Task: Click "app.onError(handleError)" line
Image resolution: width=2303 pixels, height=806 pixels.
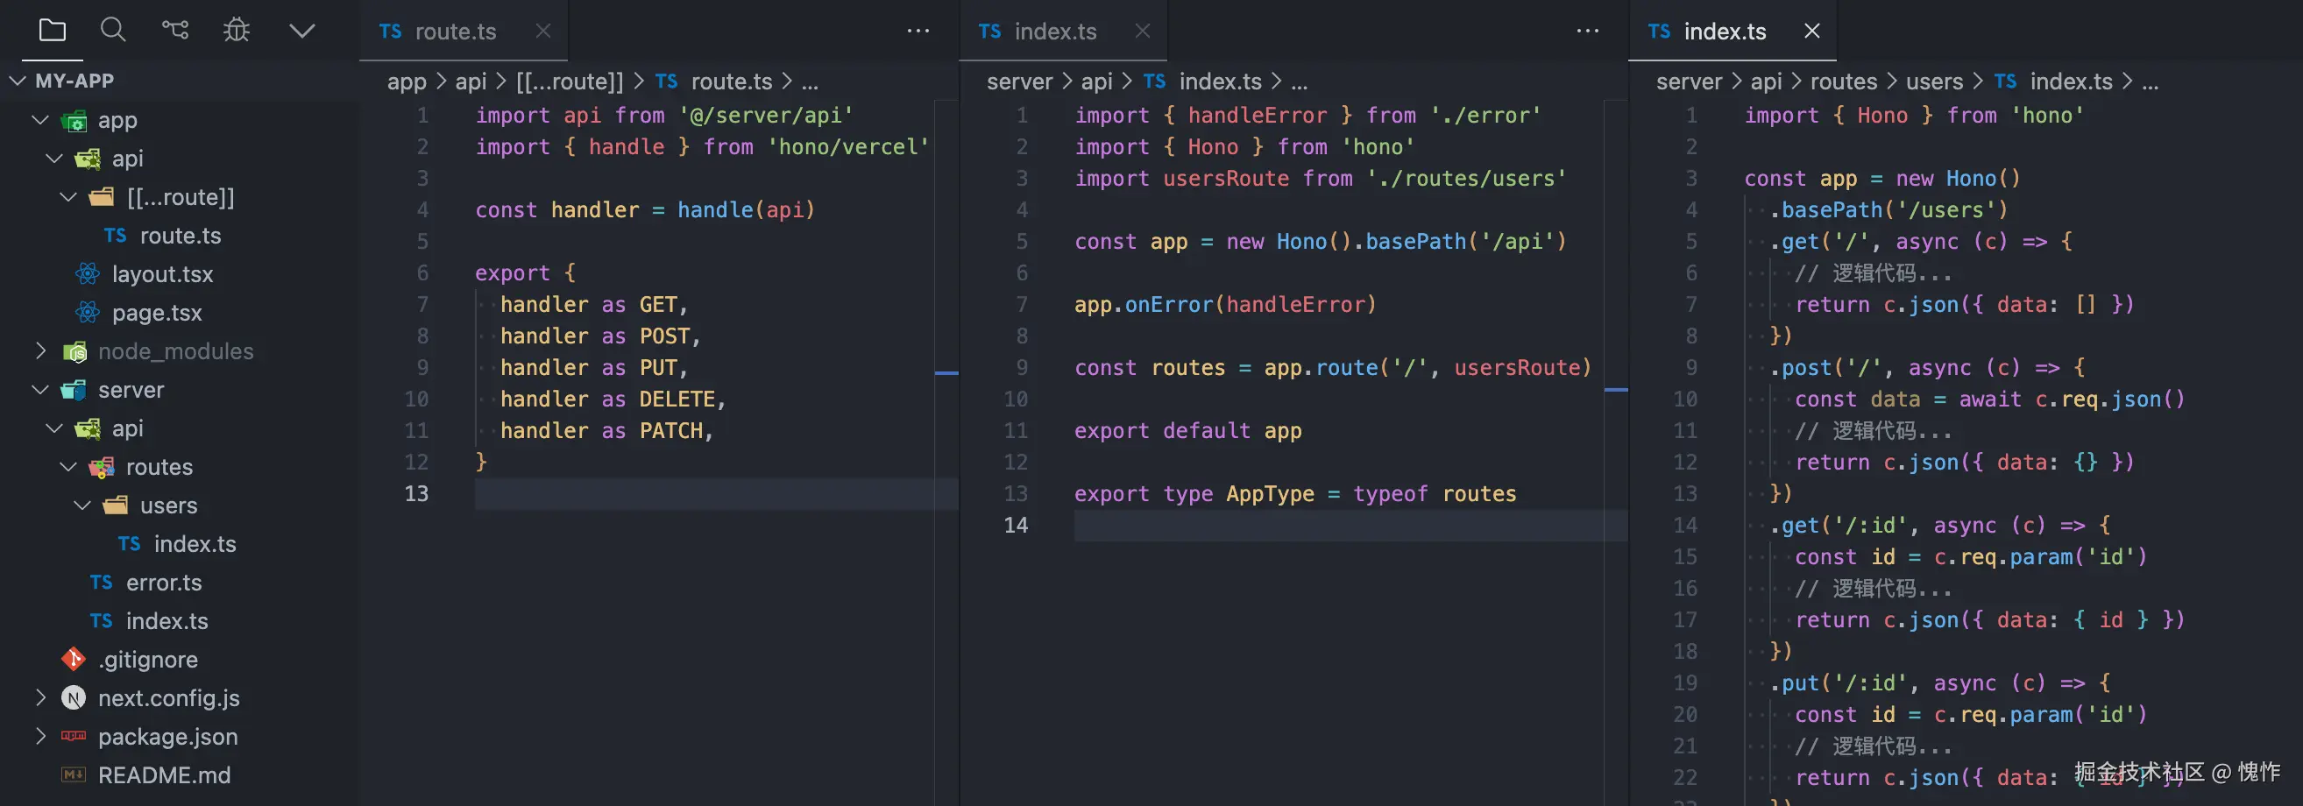Action: (x=1226, y=305)
